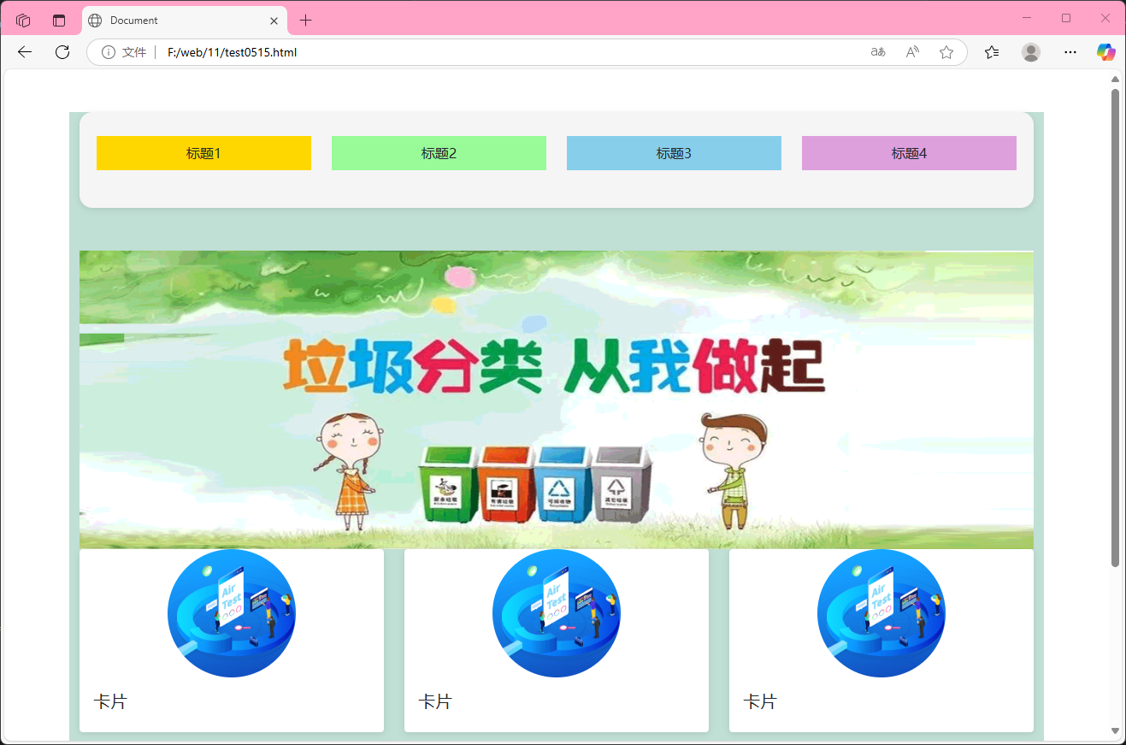
Task: Open the middle 卡片 card thumbnail
Action: click(557, 612)
